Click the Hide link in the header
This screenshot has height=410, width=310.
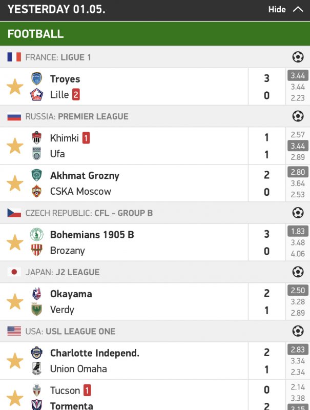pos(277,9)
